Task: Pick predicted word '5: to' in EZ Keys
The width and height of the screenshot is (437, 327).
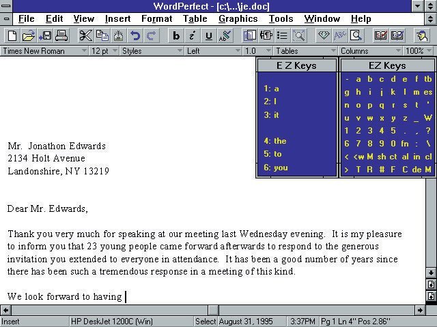Action: click(x=272, y=154)
